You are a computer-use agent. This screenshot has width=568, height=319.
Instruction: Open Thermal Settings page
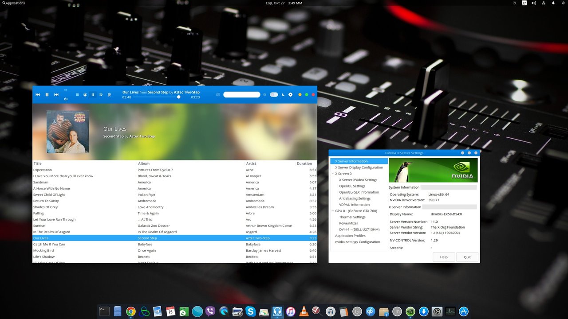[352, 217]
